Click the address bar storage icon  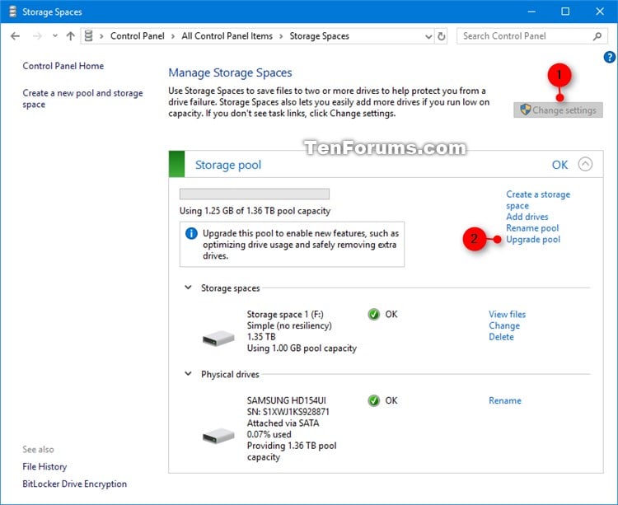(x=89, y=36)
